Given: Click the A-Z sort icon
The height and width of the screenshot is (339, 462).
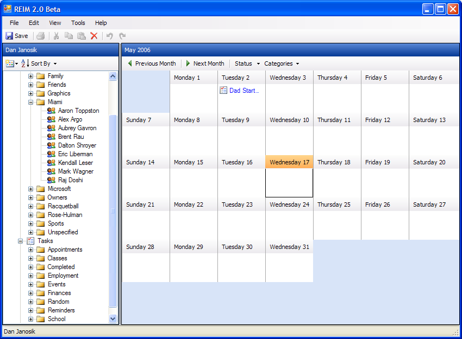Looking at the screenshot, I should click(25, 63).
